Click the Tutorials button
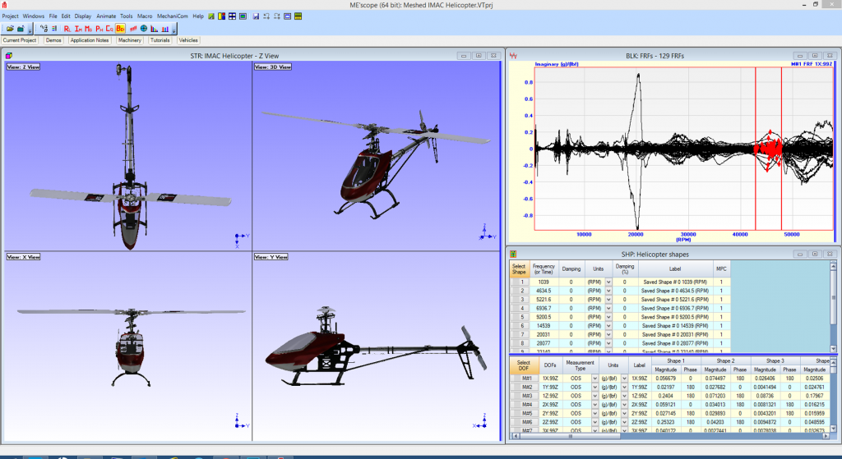The height and width of the screenshot is (459, 842). [x=160, y=40]
